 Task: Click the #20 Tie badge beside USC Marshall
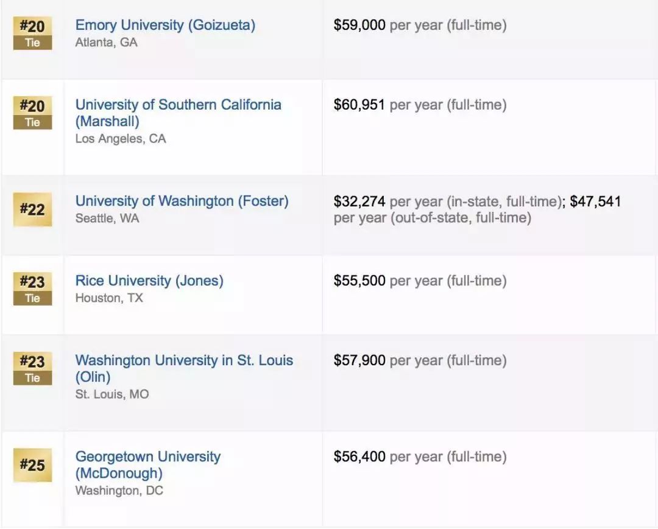(x=32, y=113)
